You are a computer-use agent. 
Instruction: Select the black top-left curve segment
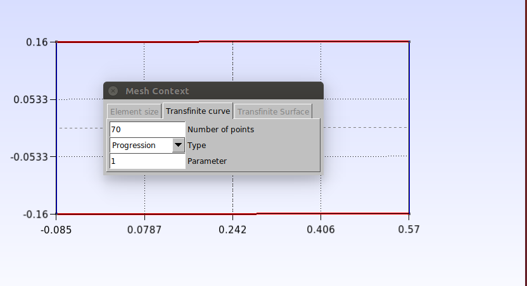click(x=127, y=42)
